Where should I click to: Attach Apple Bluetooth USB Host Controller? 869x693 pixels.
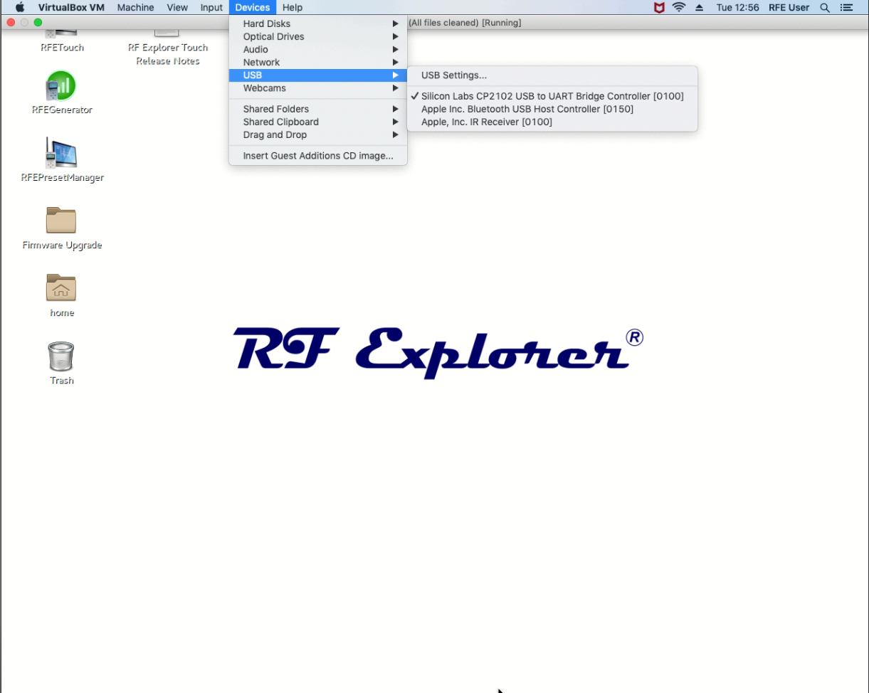(x=527, y=109)
